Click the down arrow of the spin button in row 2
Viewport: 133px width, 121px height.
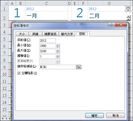coord(128,19)
